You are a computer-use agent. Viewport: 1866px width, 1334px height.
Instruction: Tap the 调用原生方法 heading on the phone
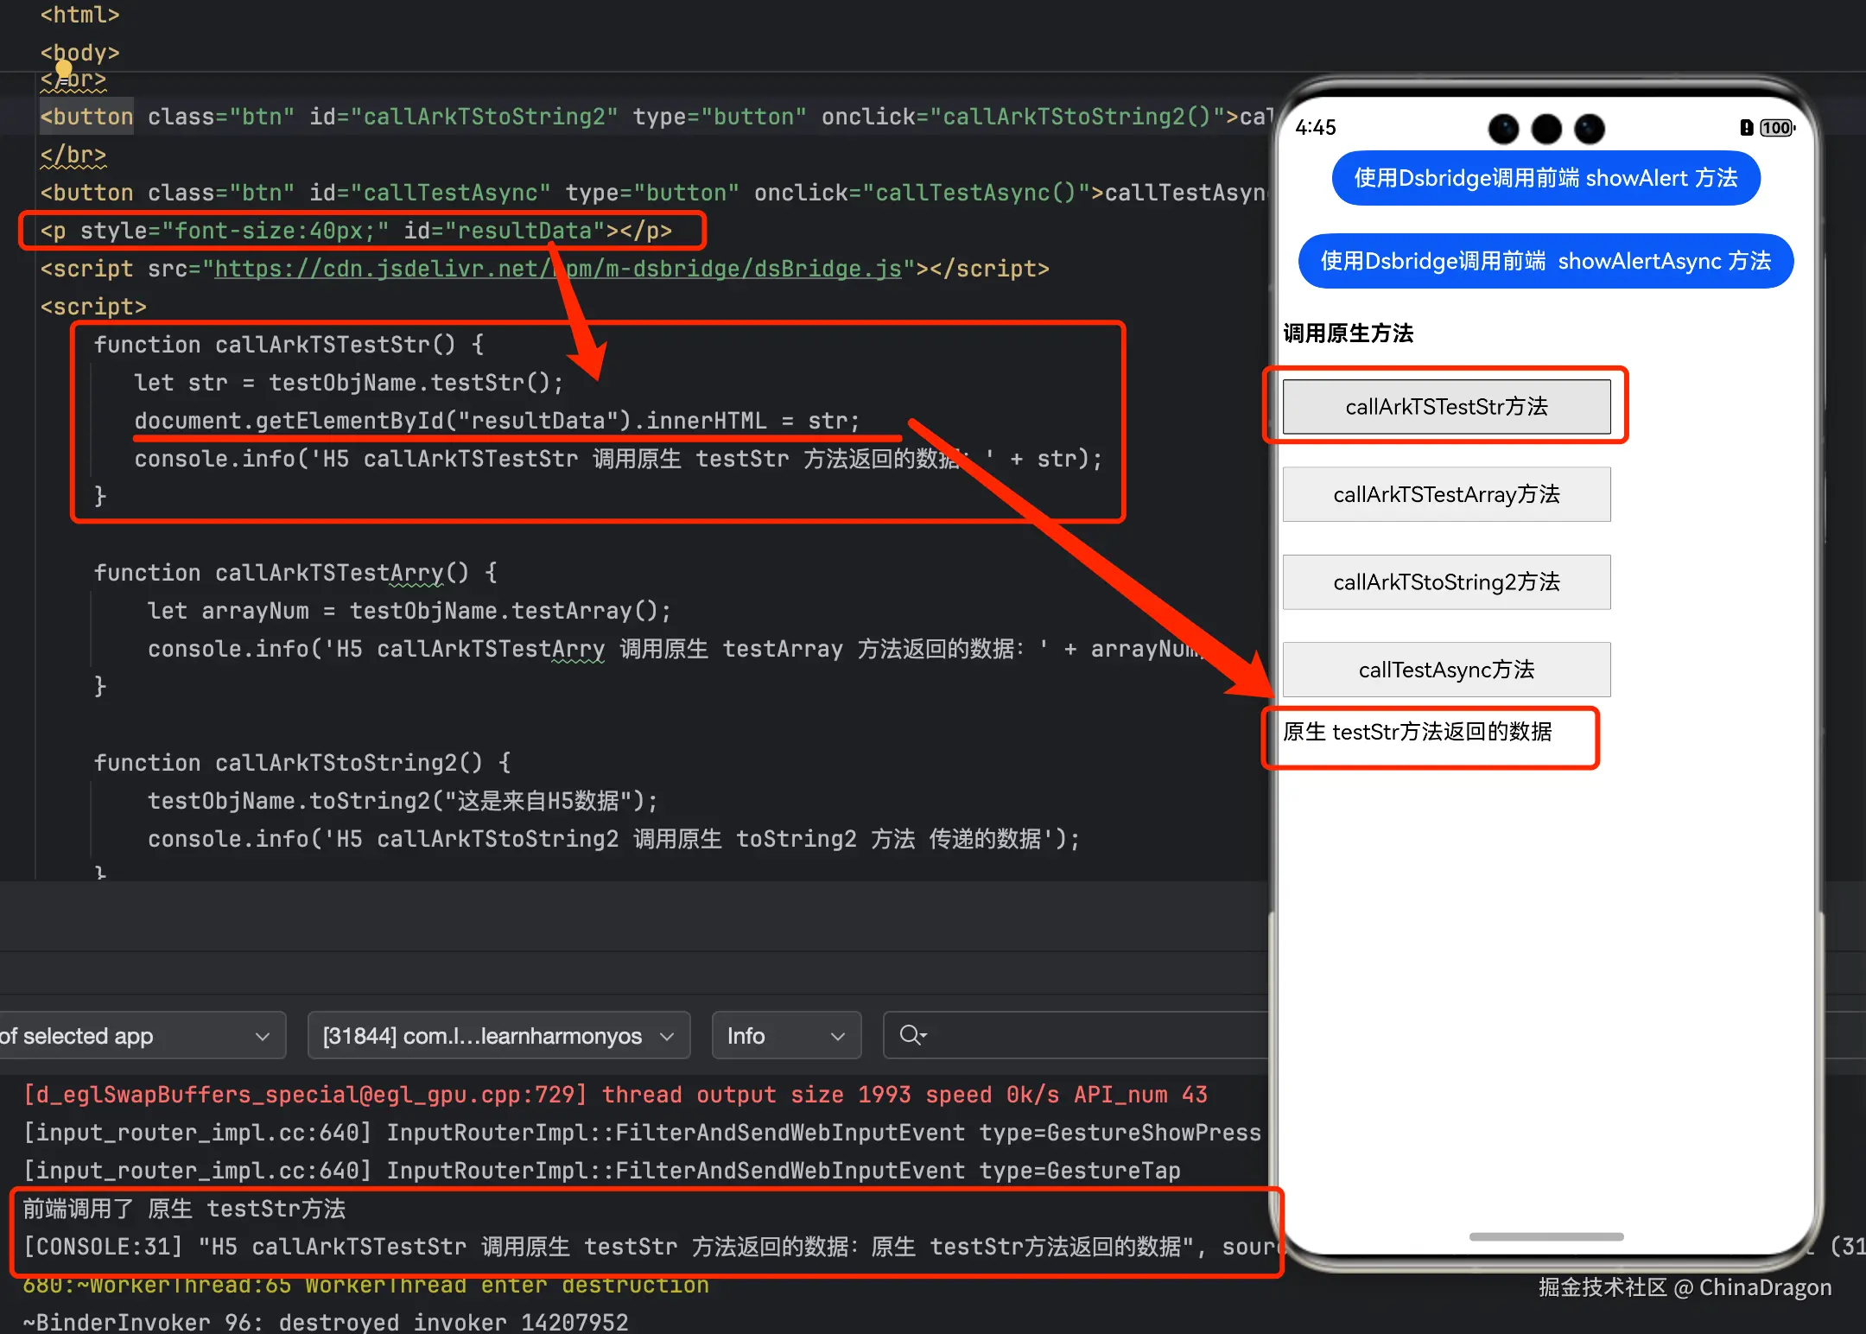coord(1348,333)
